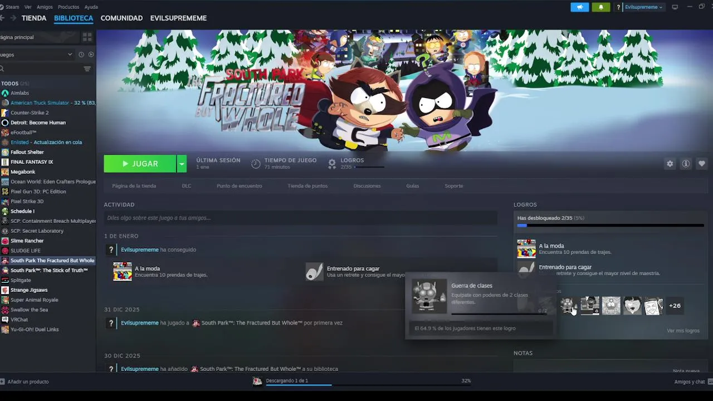The image size is (713, 401).
Task: Click the +26 more achievements badge
Action: [675, 305]
